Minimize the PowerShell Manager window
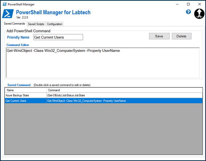 coord(177,4)
